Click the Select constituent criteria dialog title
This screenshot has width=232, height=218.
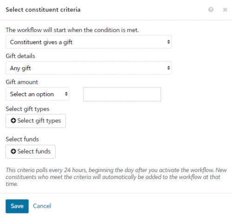pos(43,10)
